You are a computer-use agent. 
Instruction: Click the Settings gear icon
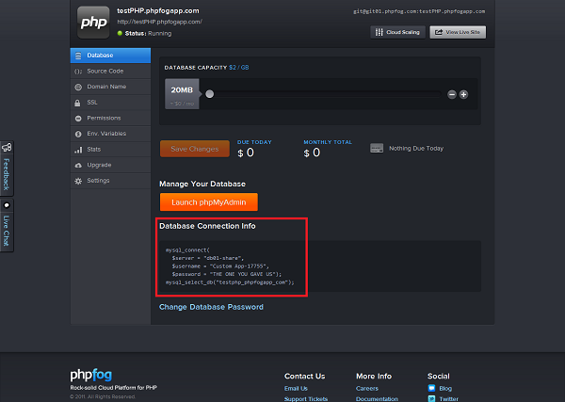tap(78, 181)
